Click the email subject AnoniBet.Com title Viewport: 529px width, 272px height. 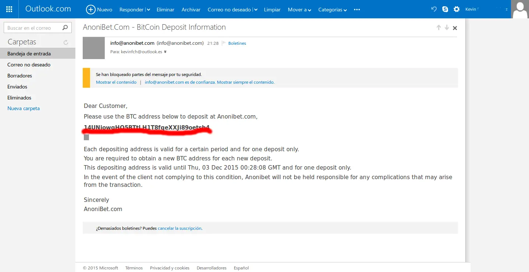(x=154, y=27)
